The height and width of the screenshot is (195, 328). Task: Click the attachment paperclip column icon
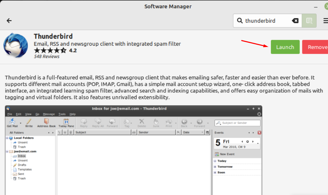pyautogui.click(x=71, y=132)
